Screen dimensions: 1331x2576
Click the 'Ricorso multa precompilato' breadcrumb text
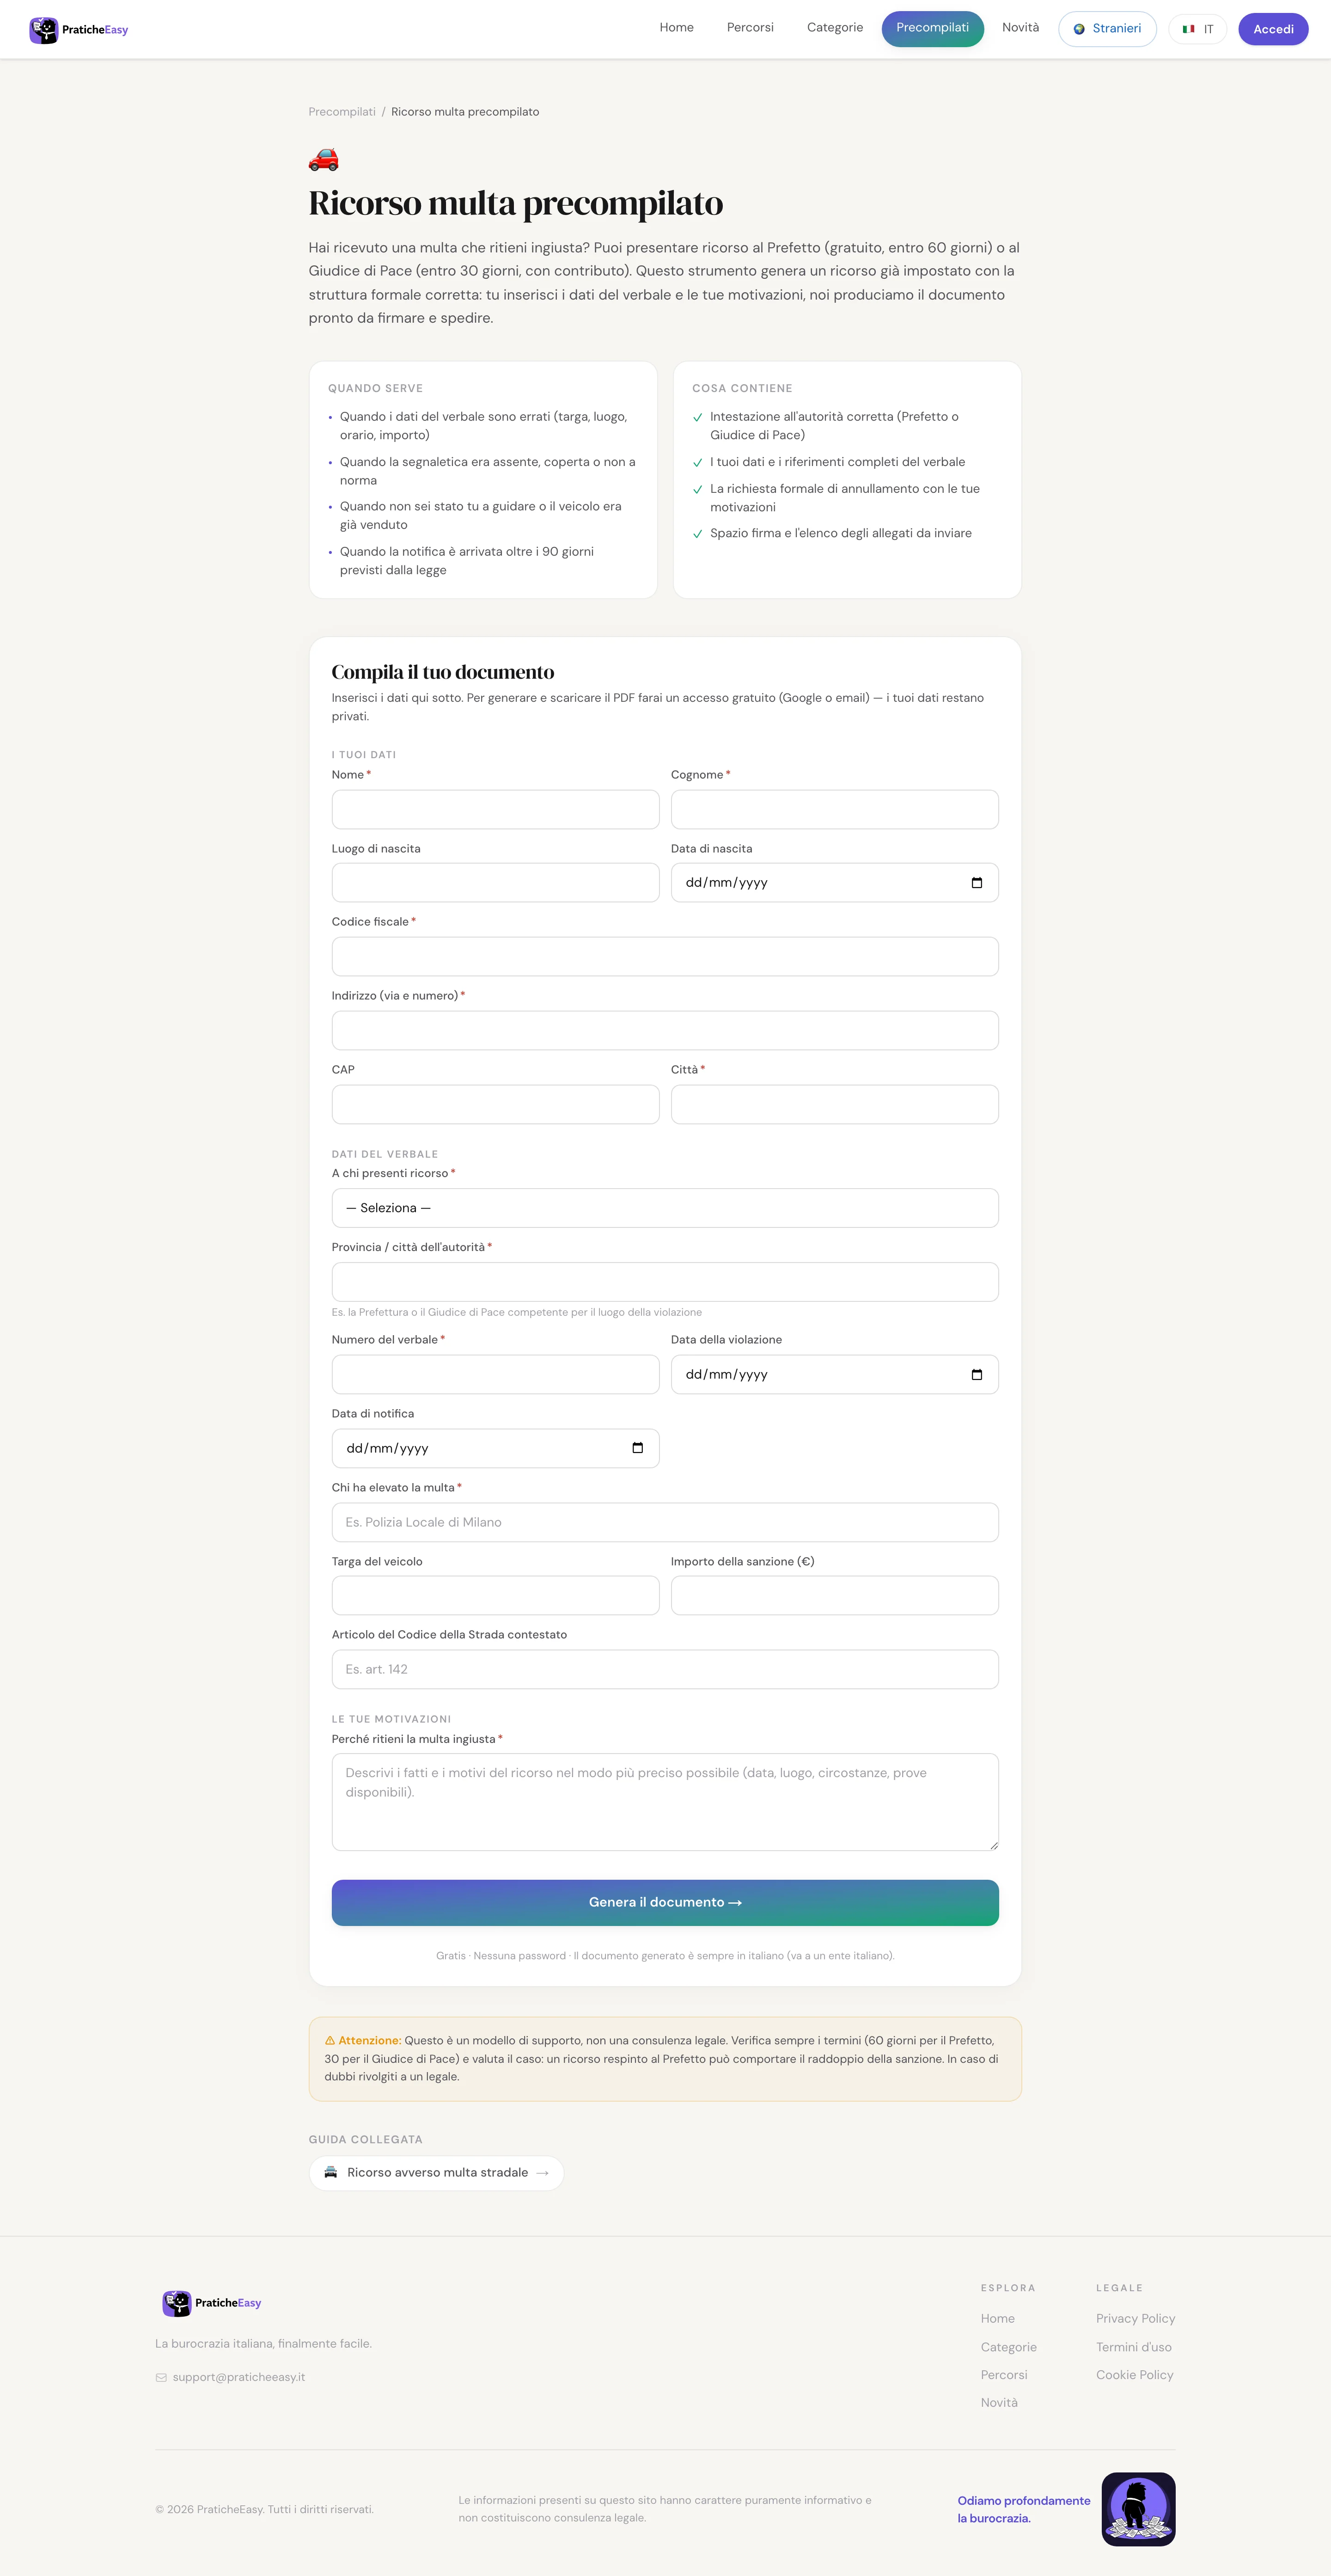point(465,112)
